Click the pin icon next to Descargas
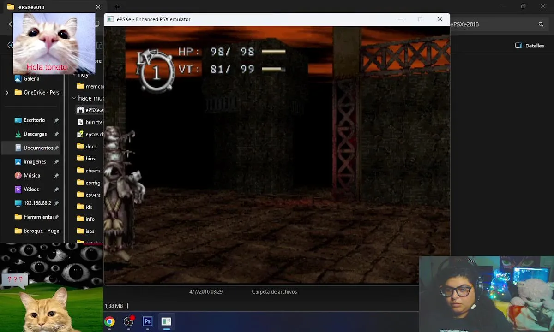The image size is (554, 332). [x=56, y=134]
